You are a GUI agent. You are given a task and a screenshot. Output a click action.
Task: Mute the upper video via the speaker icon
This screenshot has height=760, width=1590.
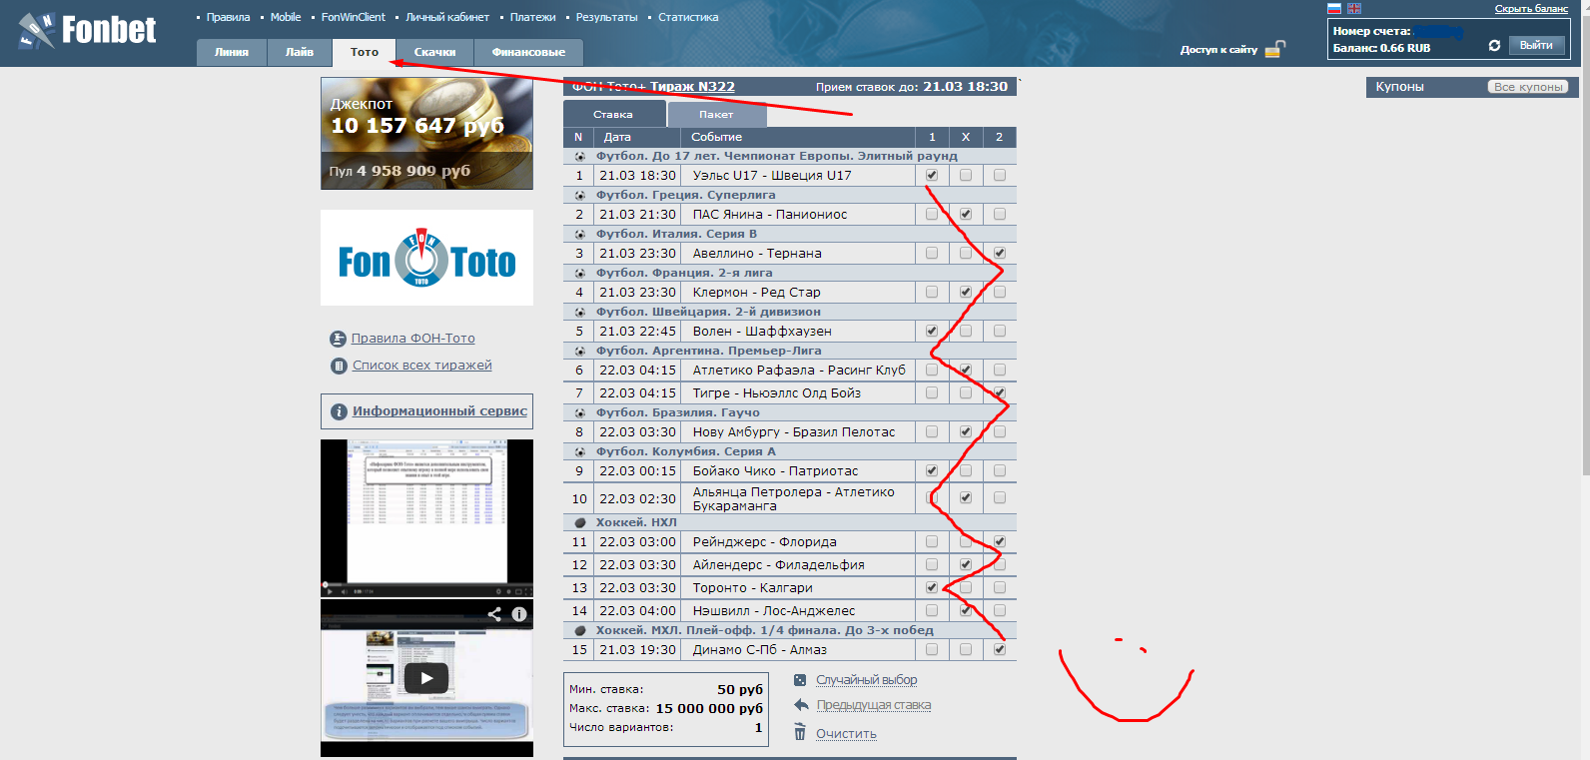pos(343,591)
